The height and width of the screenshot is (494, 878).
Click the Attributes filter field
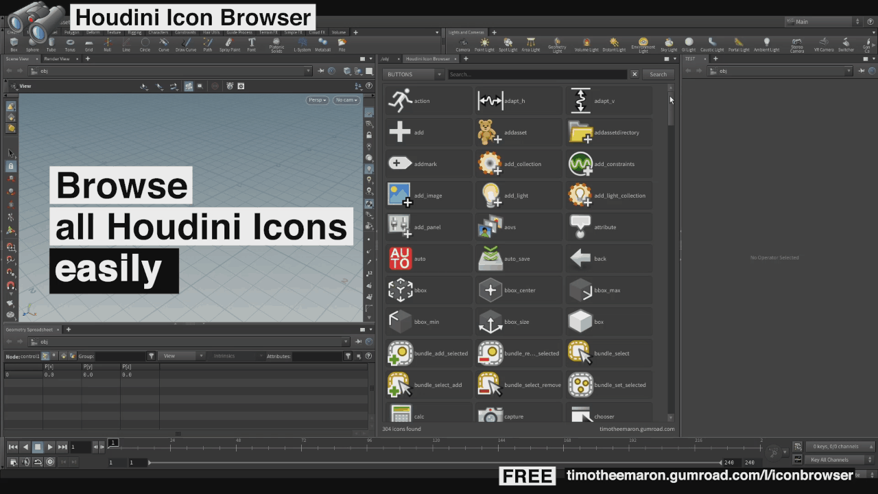[x=318, y=356]
